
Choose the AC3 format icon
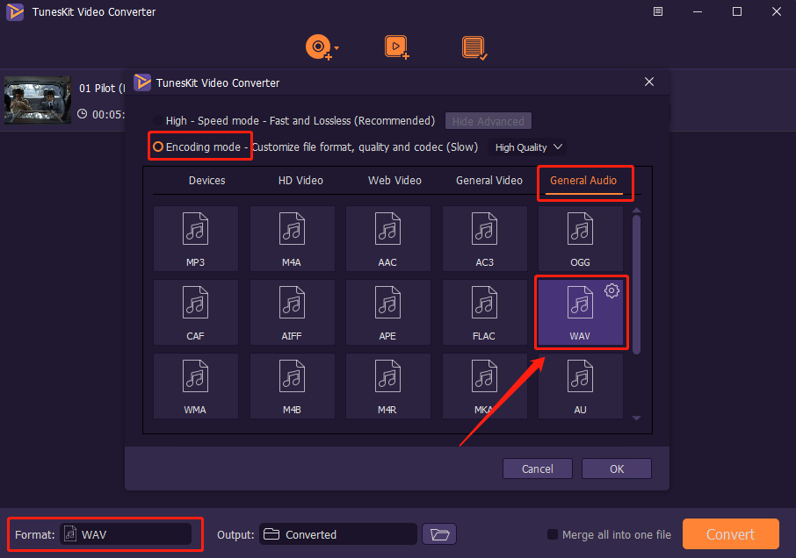[484, 238]
